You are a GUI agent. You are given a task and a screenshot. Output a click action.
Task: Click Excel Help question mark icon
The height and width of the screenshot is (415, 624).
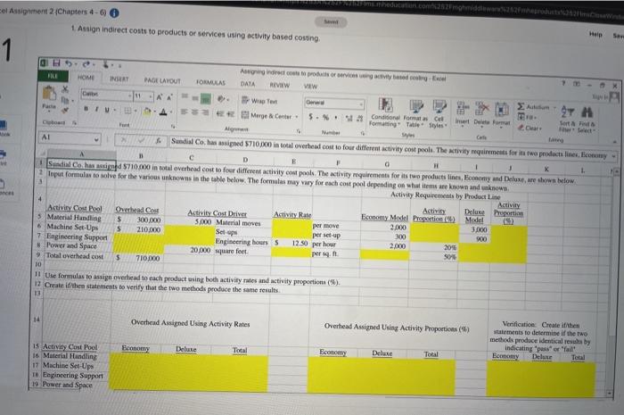click(563, 83)
